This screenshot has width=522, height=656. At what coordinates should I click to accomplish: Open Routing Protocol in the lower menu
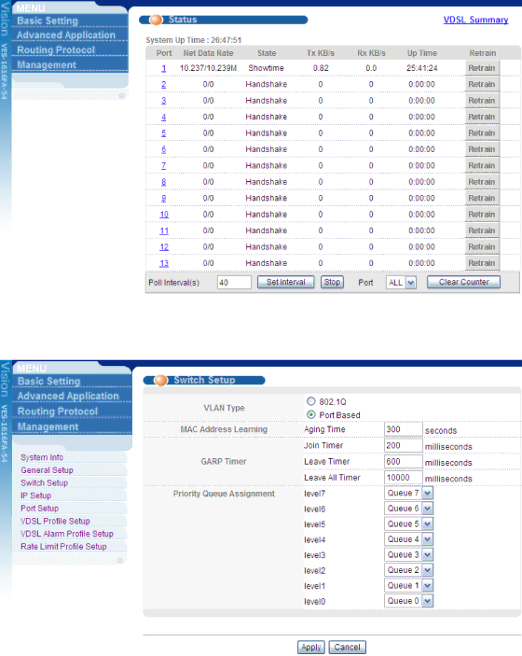[58, 412]
